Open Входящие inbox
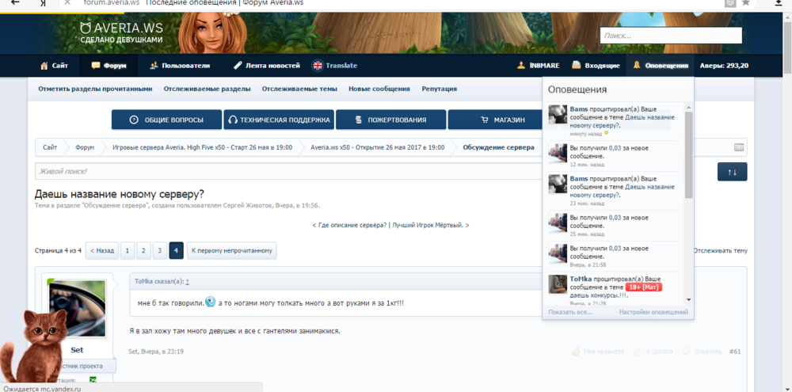 pos(596,66)
